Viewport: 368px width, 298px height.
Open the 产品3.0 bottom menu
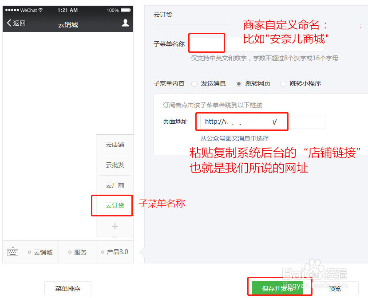[x=115, y=252]
